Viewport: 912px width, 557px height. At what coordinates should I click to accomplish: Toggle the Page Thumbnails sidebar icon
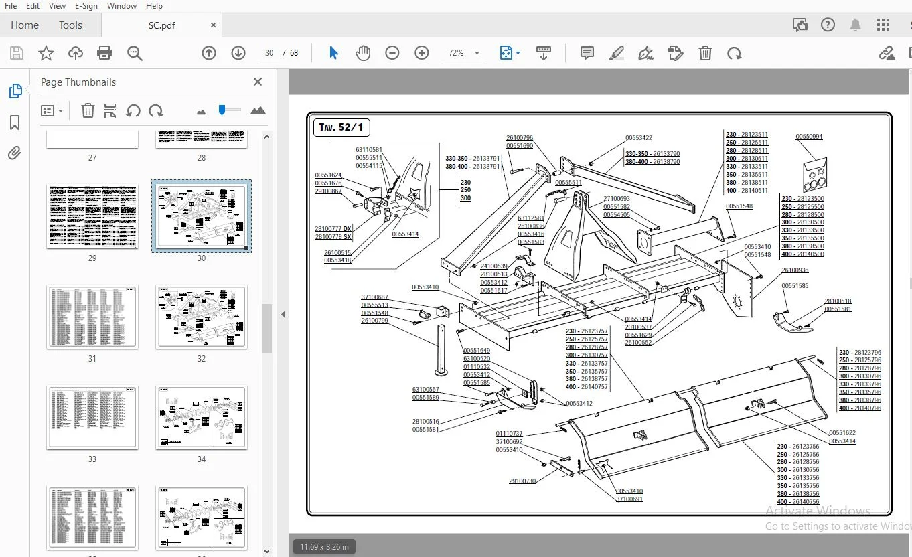(x=15, y=91)
